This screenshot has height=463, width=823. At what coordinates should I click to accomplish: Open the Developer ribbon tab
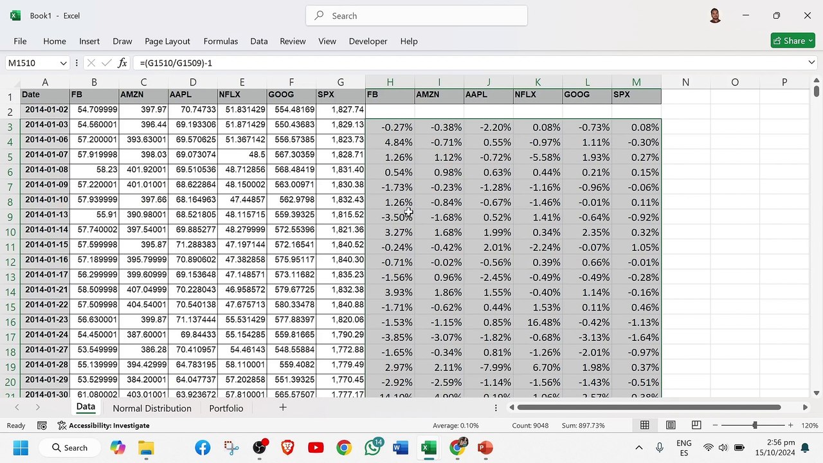(x=368, y=41)
